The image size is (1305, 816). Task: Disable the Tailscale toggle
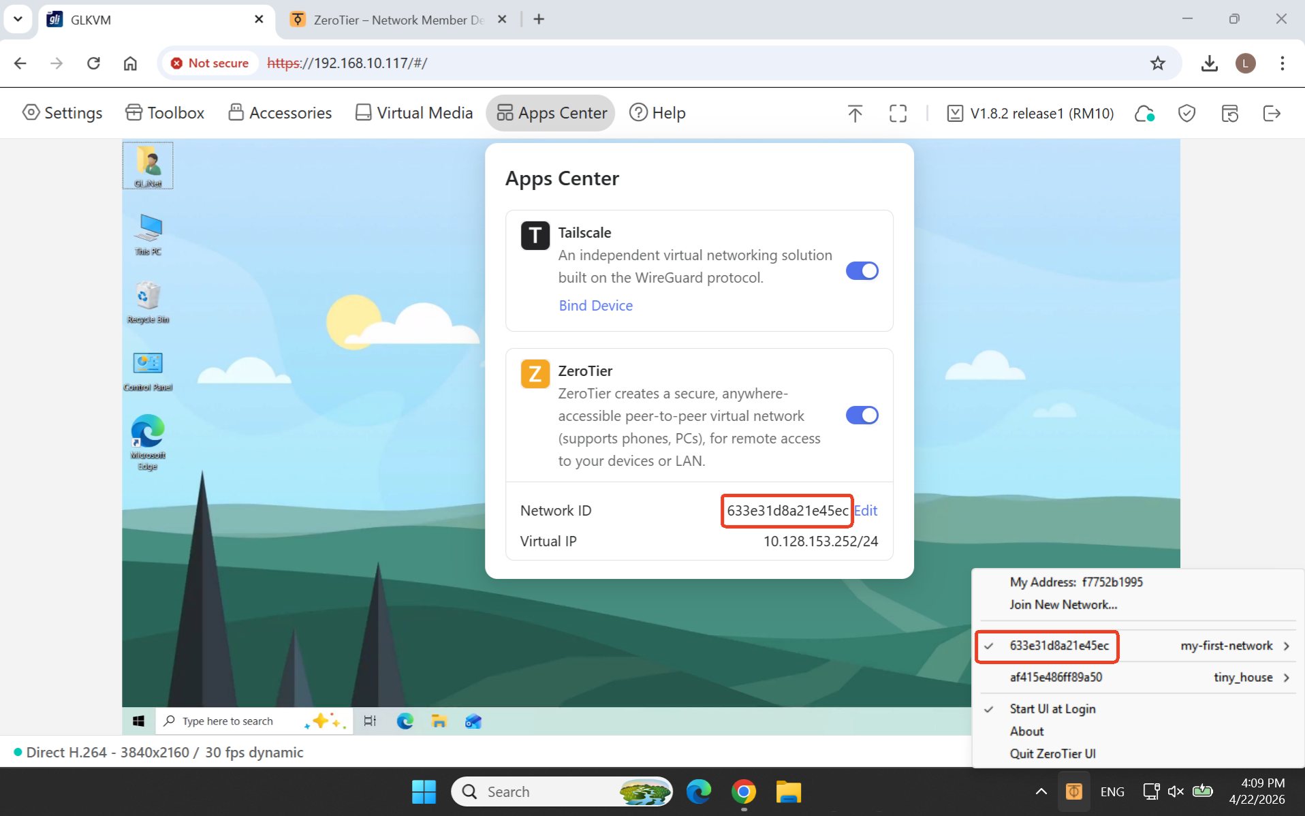click(x=862, y=271)
